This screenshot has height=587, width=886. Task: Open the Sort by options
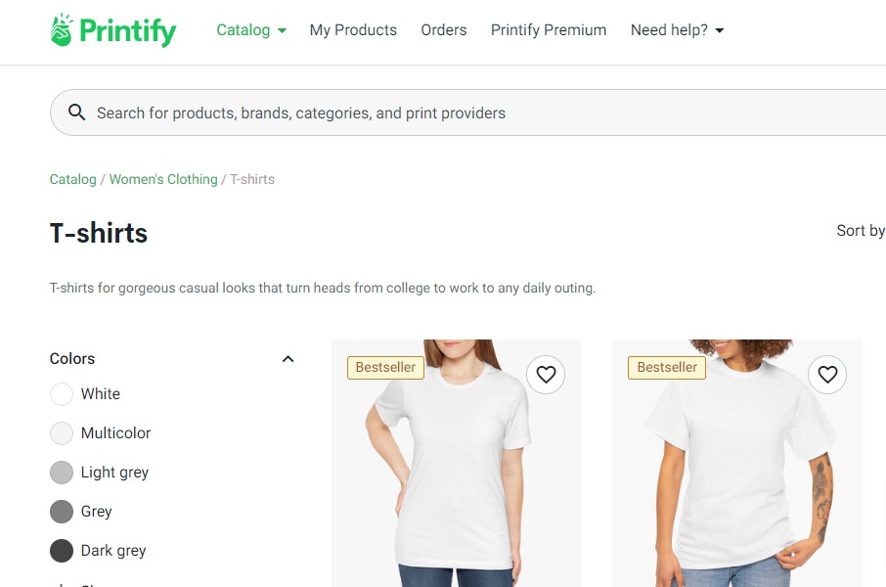860,231
